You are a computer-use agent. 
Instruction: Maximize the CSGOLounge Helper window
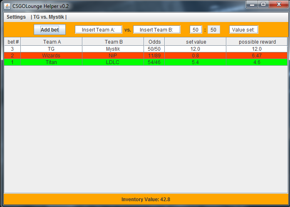pyautogui.click(x=263, y=5)
